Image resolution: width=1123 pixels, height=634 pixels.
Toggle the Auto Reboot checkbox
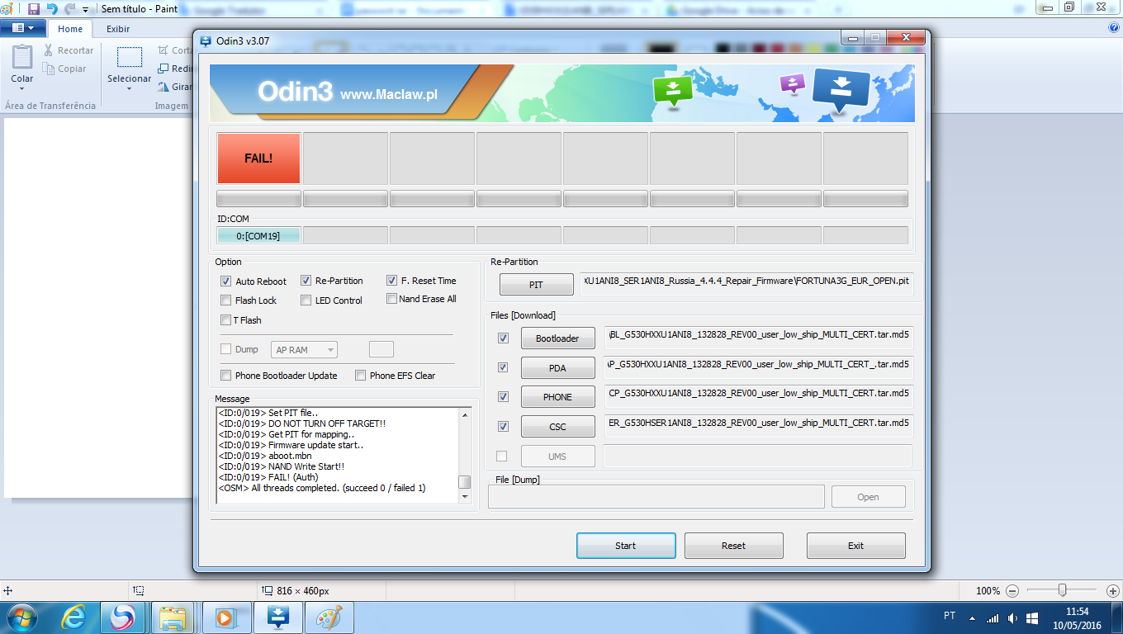226,282
